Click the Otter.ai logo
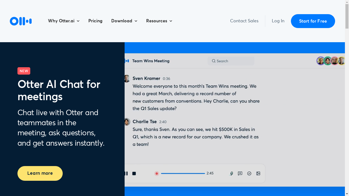349x196 pixels. [21, 21]
